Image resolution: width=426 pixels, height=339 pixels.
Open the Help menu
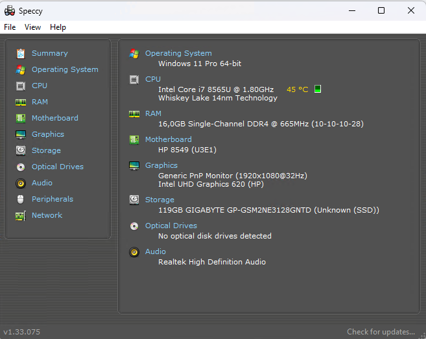[58, 27]
